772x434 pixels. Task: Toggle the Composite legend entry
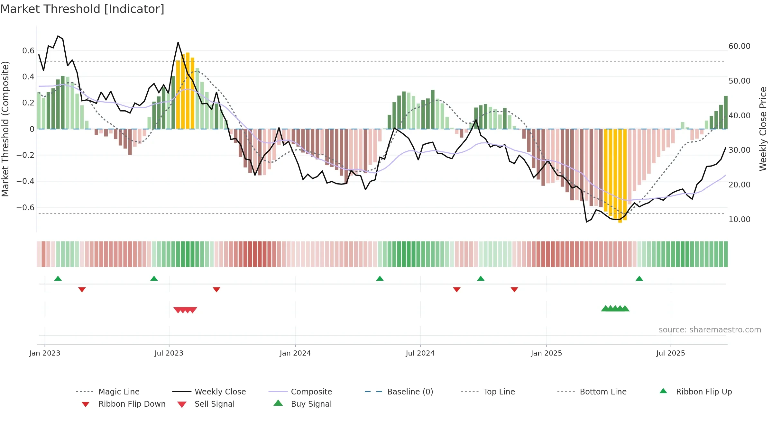tap(300, 392)
